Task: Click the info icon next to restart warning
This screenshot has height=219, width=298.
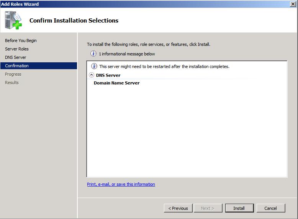Action: [94, 66]
